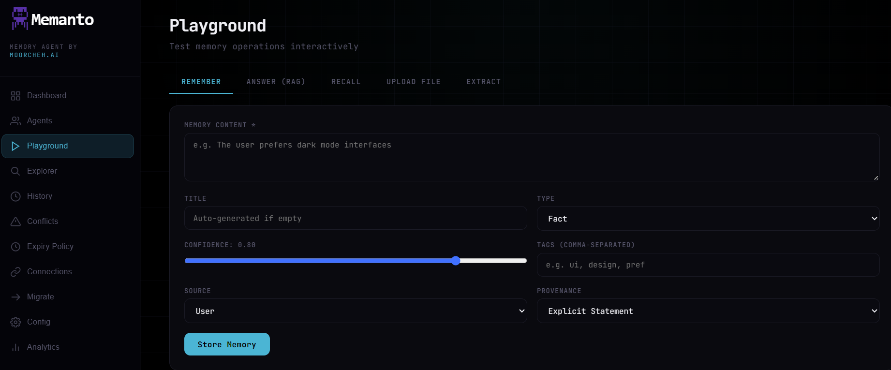
Task: Click the Playground play-triangle icon
Action: click(15, 146)
